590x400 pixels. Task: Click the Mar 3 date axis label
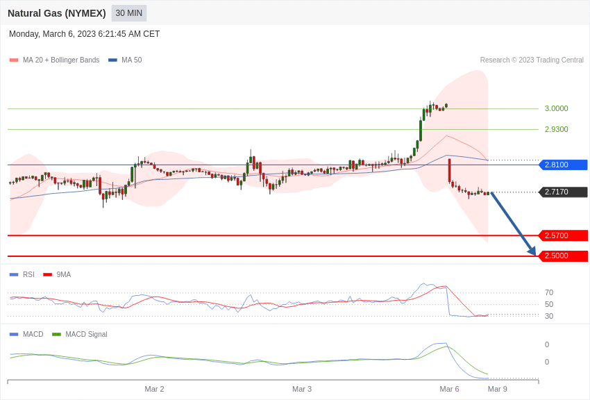point(302,389)
